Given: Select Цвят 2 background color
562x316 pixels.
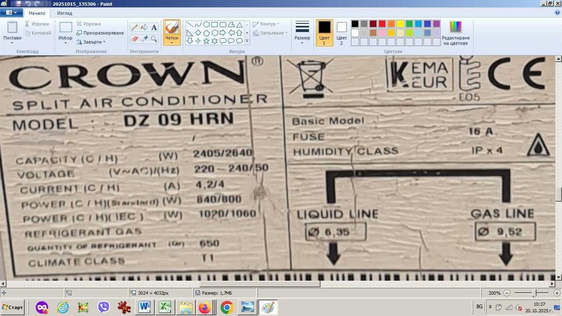Looking at the screenshot, I should pyautogui.click(x=342, y=33).
